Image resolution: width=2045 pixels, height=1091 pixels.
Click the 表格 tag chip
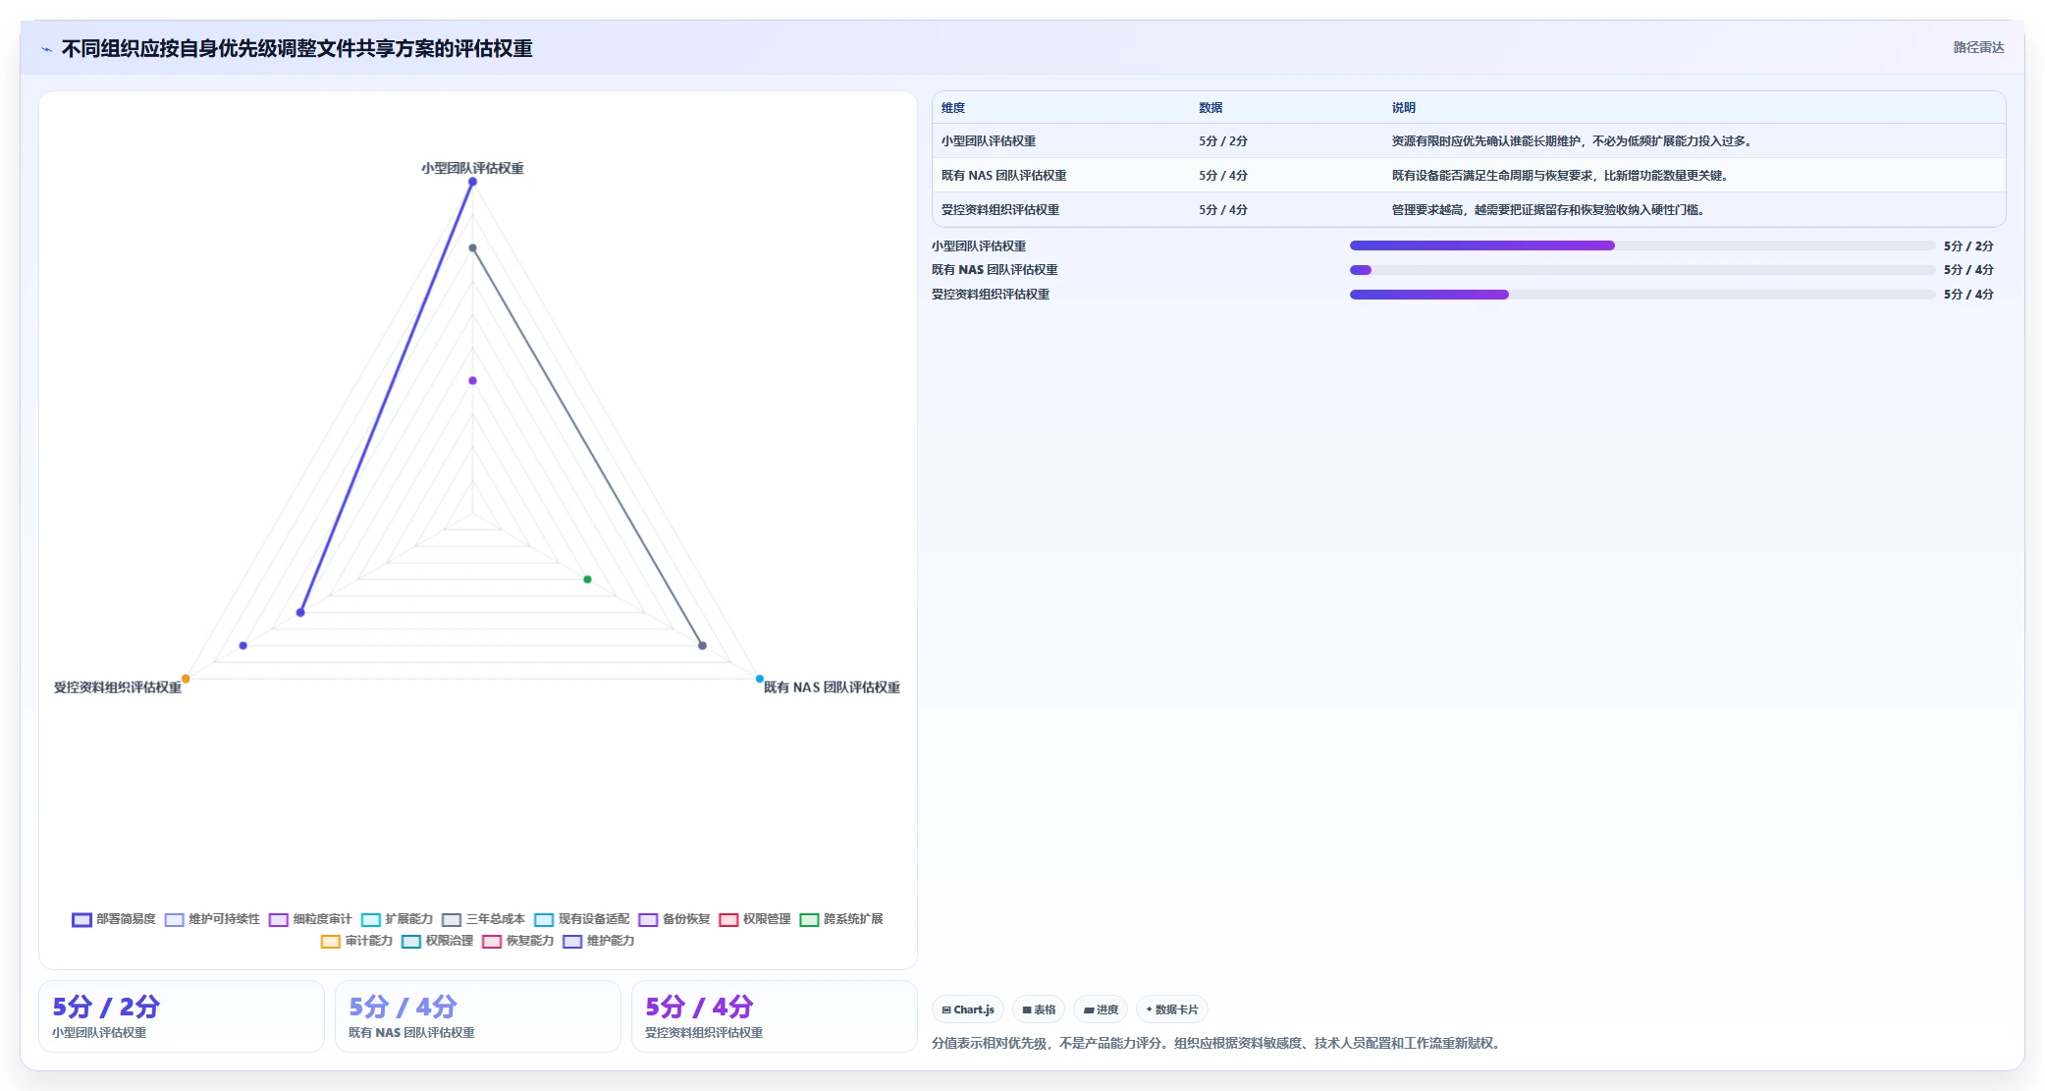1038,1009
